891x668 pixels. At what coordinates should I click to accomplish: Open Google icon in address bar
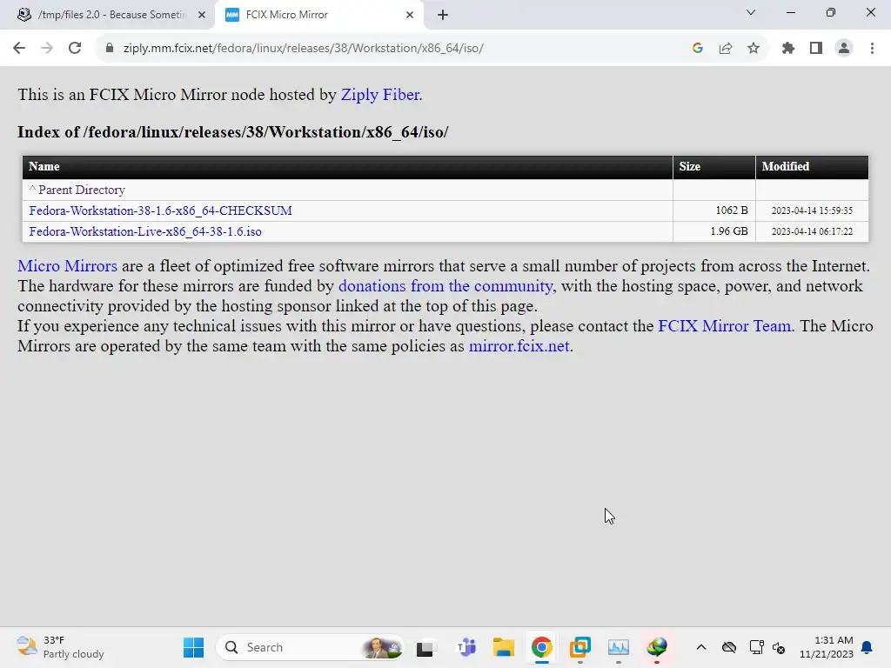[698, 49]
